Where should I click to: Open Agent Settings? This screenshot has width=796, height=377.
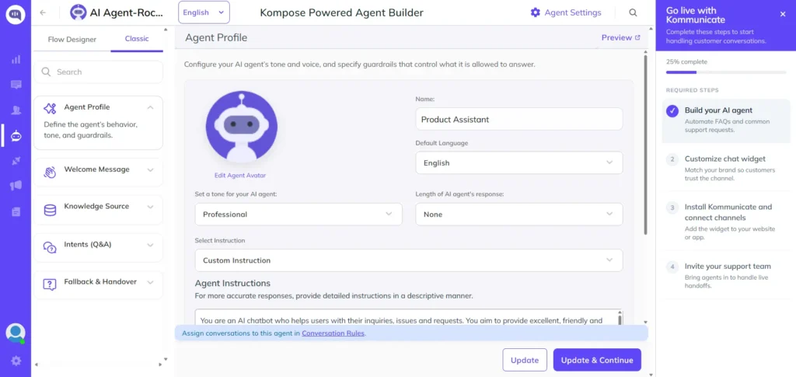[x=566, y=12]
